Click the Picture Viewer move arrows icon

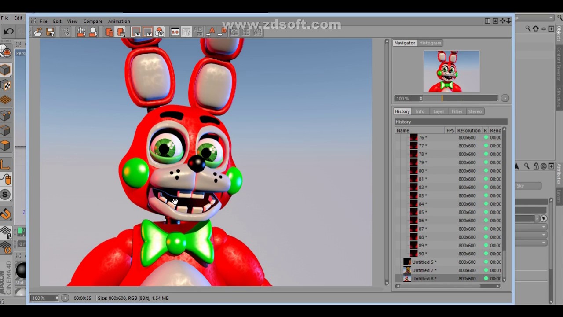[502, 21]
